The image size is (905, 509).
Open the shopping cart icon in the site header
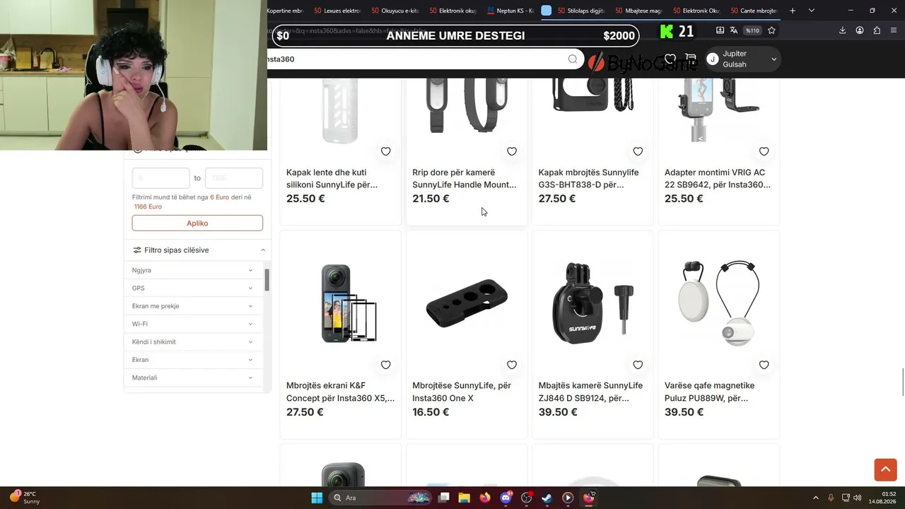(691, 59)
